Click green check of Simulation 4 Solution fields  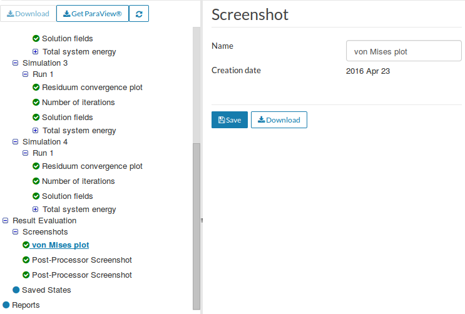pos(36,196)
